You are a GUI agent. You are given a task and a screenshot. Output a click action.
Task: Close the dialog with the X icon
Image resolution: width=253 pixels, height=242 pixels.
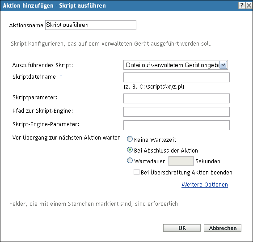tap(249, 5)
